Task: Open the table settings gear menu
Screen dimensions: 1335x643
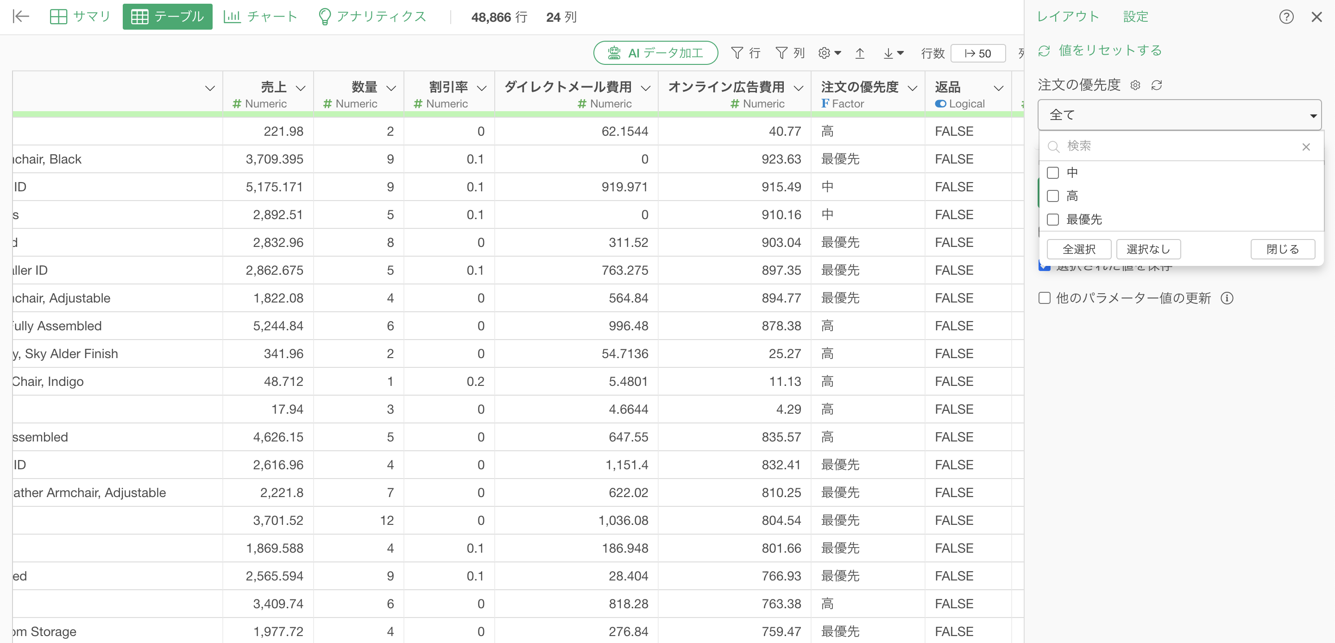Action: pos(829,53)
